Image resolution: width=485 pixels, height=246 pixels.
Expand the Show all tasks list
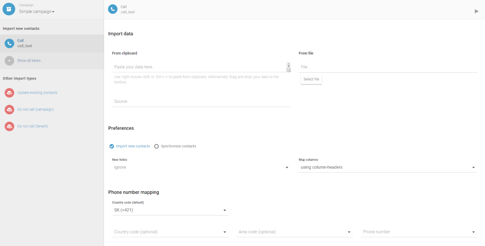29,61
